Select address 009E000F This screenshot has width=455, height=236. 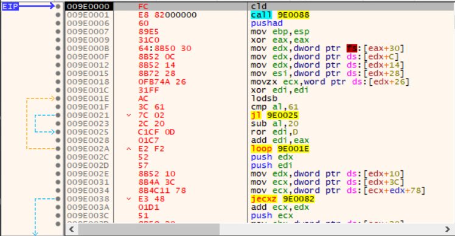[88, 57]
